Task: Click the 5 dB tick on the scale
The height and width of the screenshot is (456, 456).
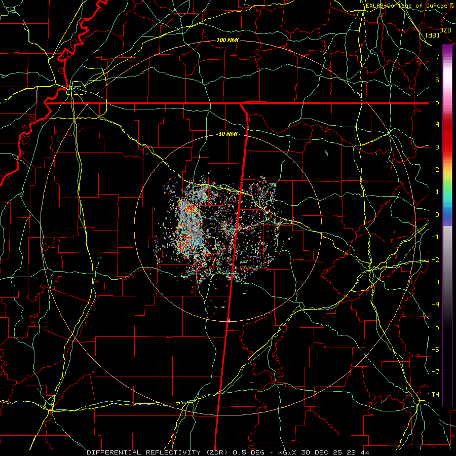Action: coord(437,102)
